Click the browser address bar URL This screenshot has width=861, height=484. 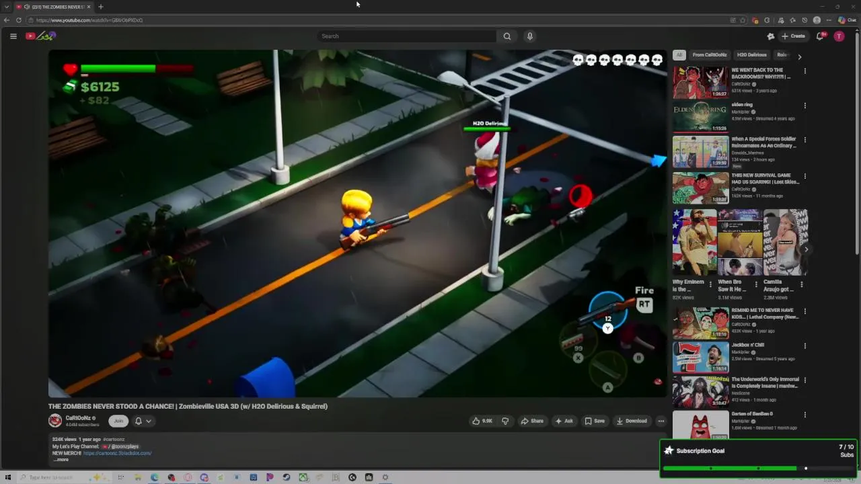tap(89, 20)
